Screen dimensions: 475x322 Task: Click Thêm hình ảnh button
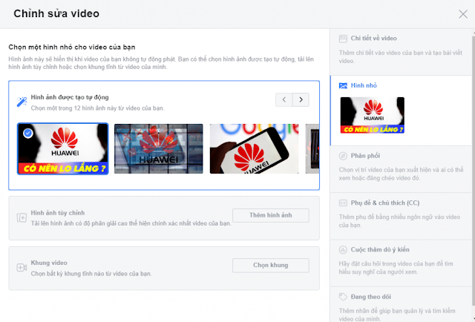(271, 215)
